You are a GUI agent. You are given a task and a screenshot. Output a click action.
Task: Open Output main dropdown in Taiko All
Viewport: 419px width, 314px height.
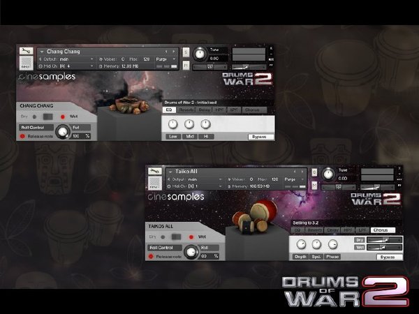coord(195,179)
